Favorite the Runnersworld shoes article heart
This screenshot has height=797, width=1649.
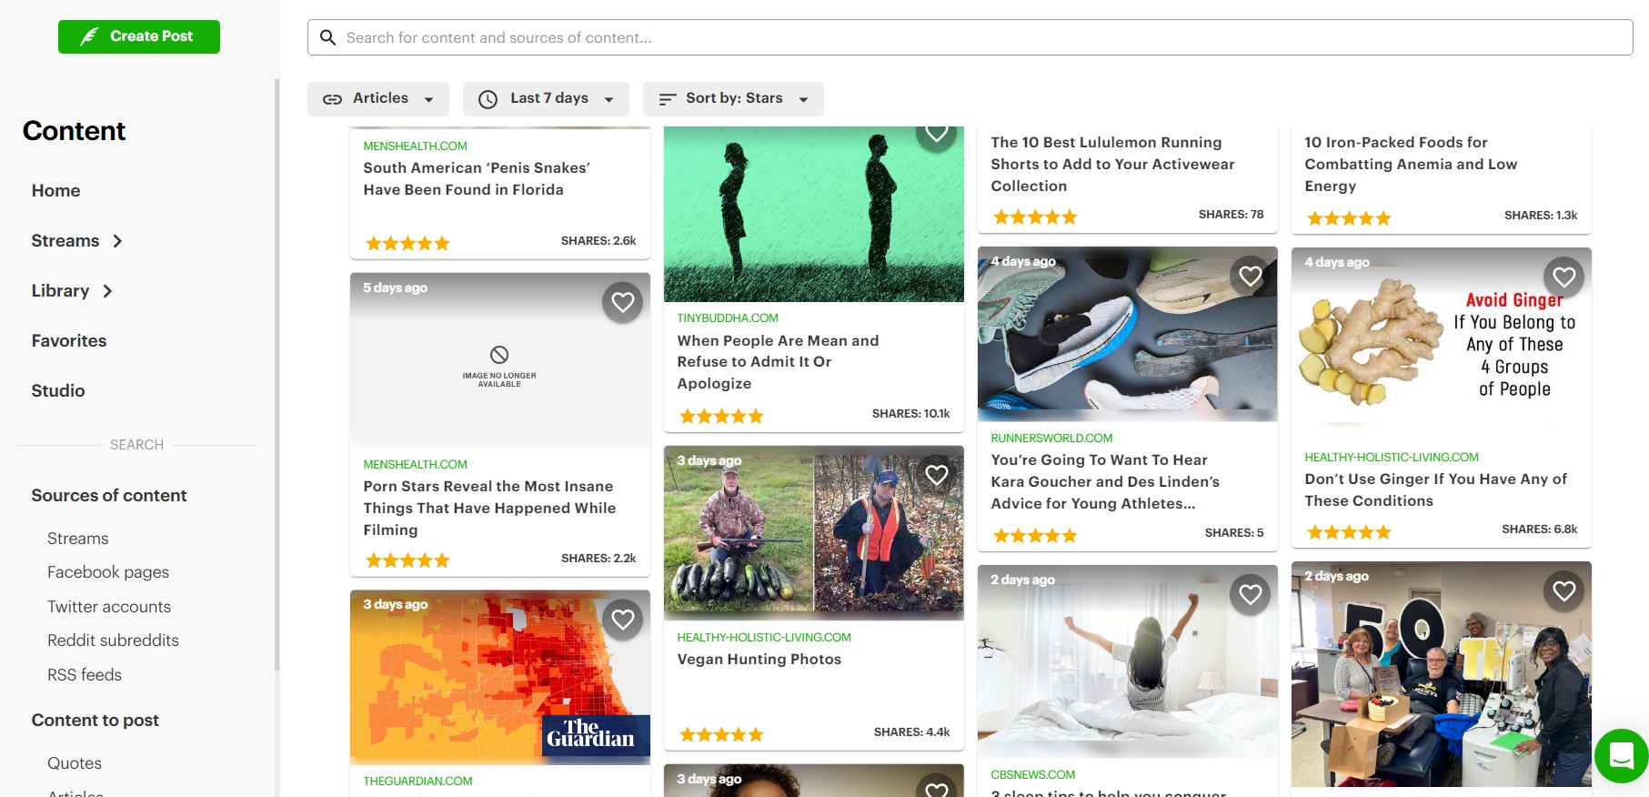click(1251, 276)
